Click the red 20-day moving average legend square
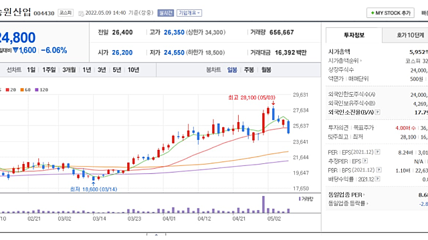 point(7,90)
